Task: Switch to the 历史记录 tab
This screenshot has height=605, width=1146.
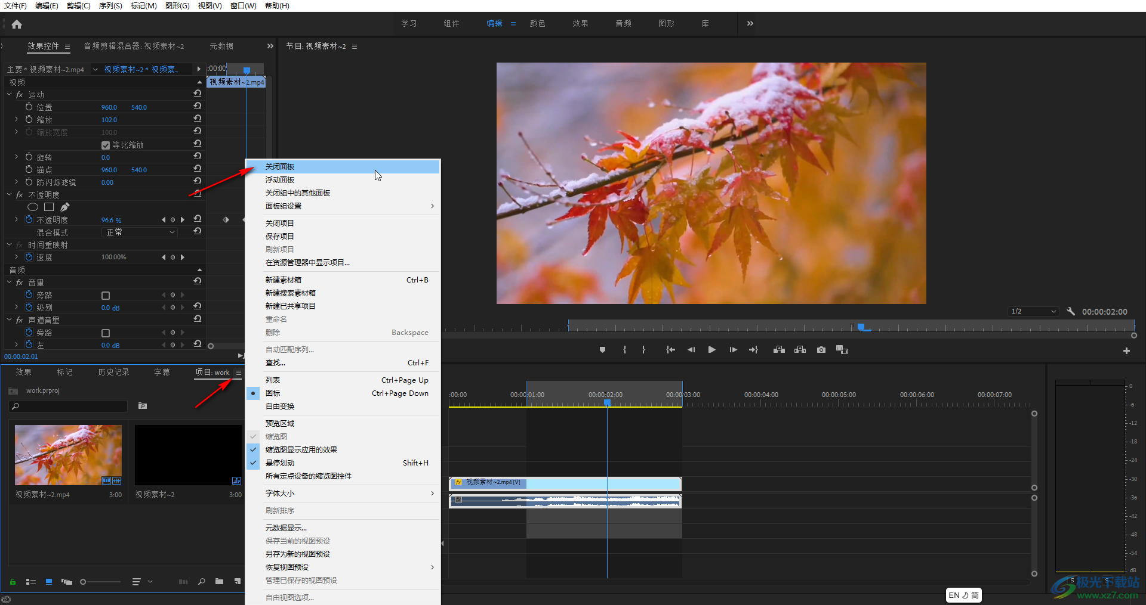Action: pyautogui.click(x=113, y=372)
